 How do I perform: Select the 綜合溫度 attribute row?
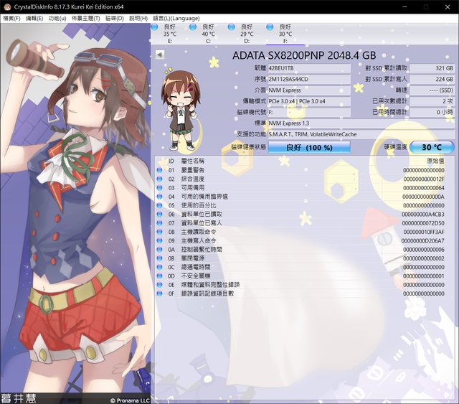point(194,179)
